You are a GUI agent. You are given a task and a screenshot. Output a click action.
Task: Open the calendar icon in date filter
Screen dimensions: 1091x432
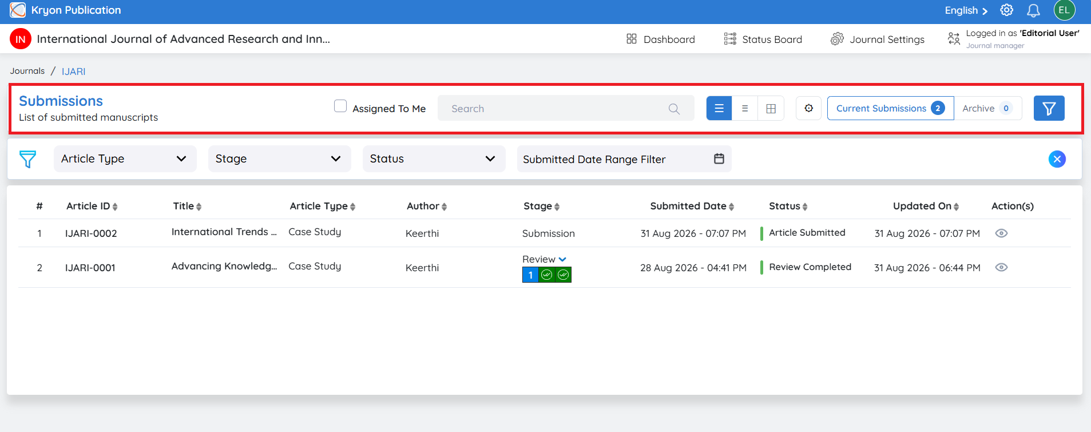coord(719,158)
